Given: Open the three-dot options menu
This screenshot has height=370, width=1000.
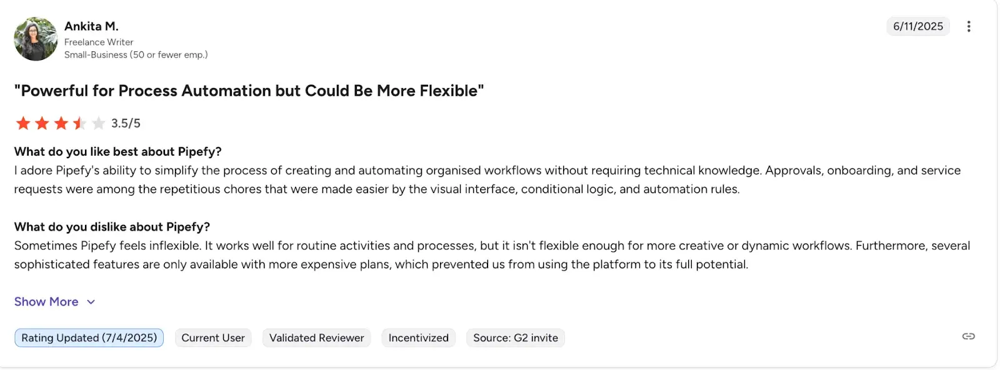Looking at the screenshot, I should tap(969, 26).
